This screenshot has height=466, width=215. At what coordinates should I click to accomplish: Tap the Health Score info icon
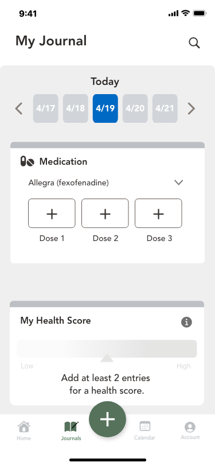186,322
